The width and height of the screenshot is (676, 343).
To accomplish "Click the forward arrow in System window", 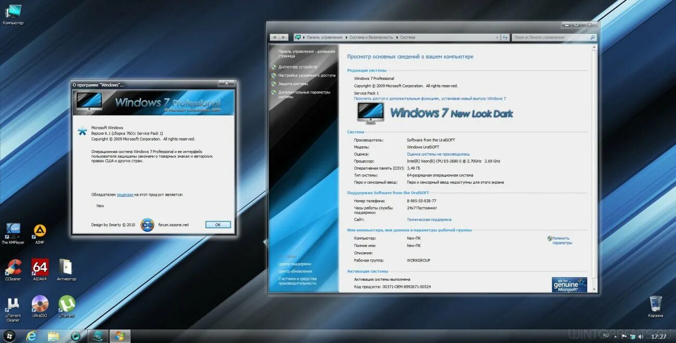I will [283, 37].
